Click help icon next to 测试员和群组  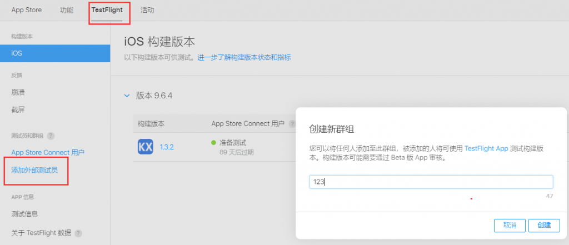pyautogui.click(x=51, y=136)
